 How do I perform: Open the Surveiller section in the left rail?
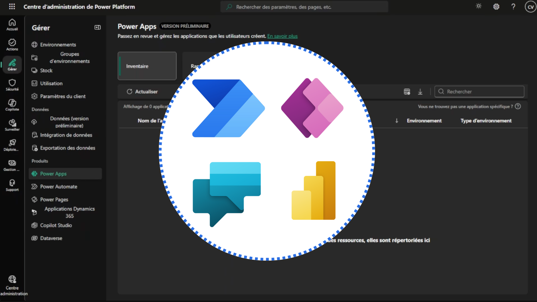tap(12, 125)
